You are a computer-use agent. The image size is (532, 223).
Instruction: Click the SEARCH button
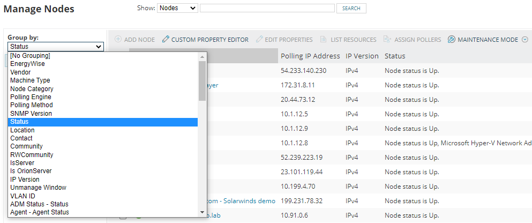click(x=351, y=8)
